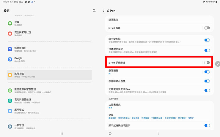Open 安全與緊急狀況 shield icon

pyautogui.click(x=10, y=34)
